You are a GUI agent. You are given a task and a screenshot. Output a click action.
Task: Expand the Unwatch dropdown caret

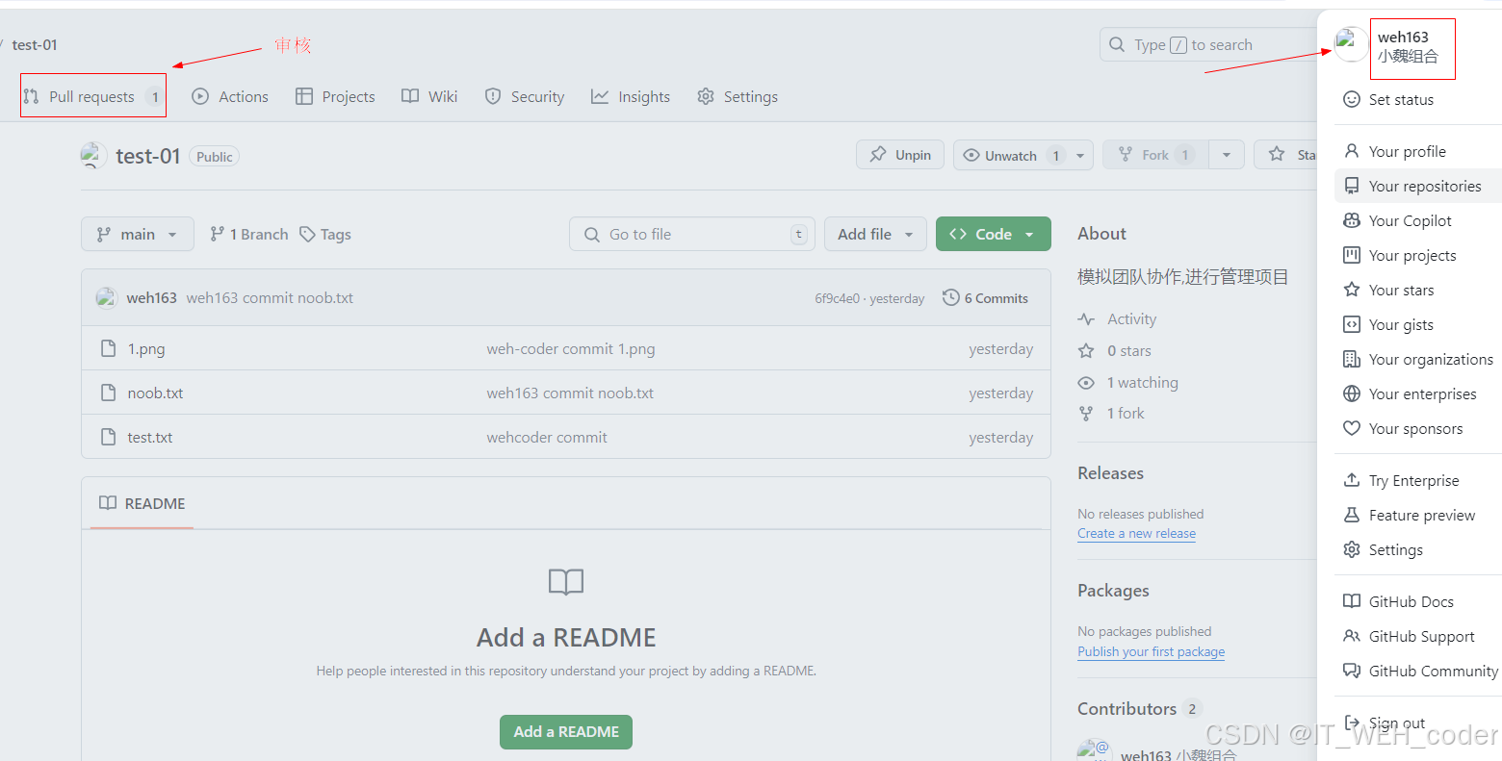click(1080, 155)
